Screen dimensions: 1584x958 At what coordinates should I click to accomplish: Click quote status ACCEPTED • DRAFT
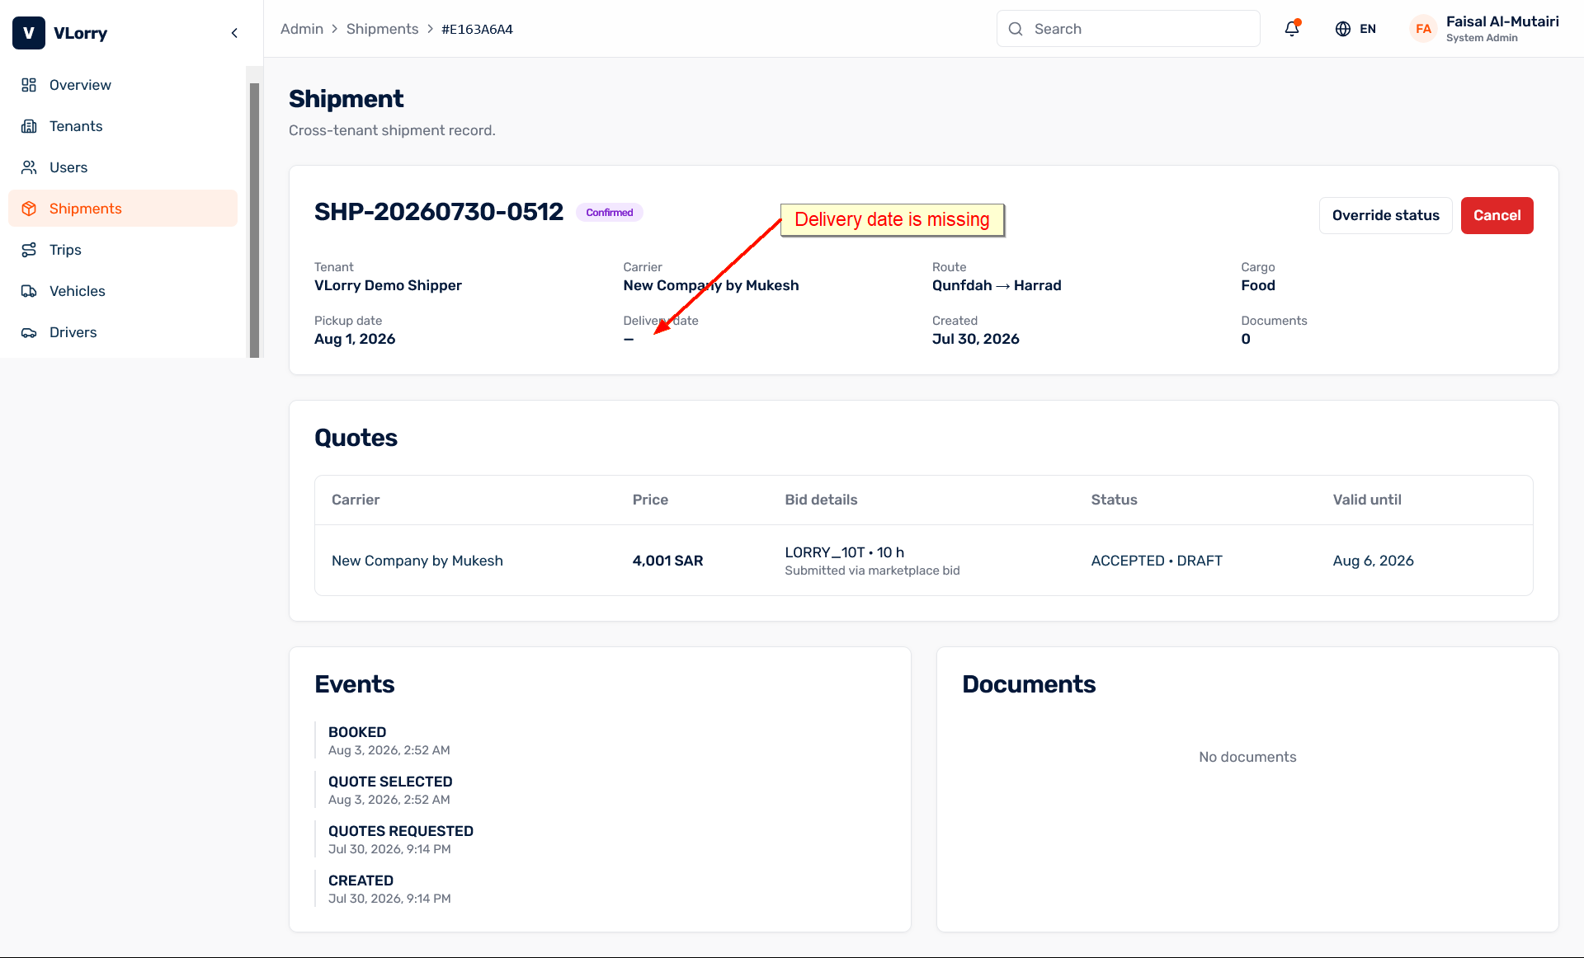click(1156, 561)
